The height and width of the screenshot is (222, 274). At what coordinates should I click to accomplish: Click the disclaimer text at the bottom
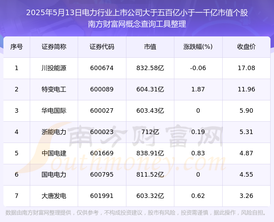pyautogui.click(x=136, y=213)
